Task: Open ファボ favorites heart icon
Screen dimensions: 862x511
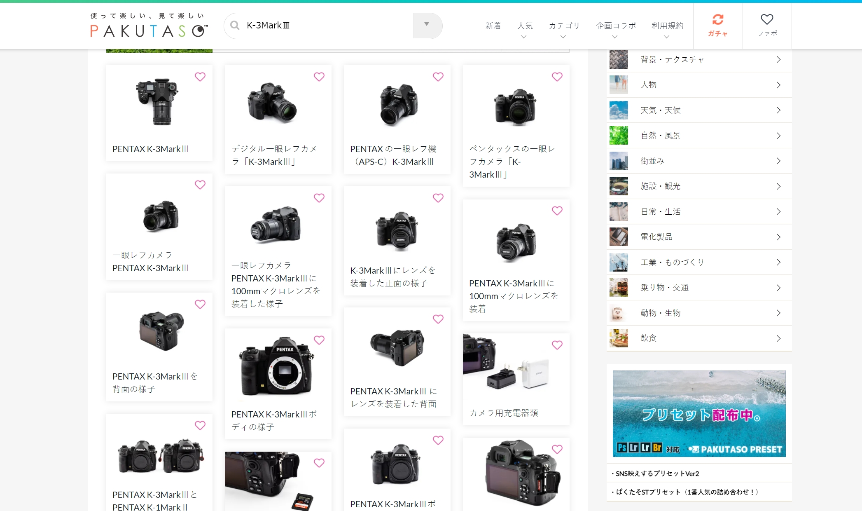Action: pos(767,19)
